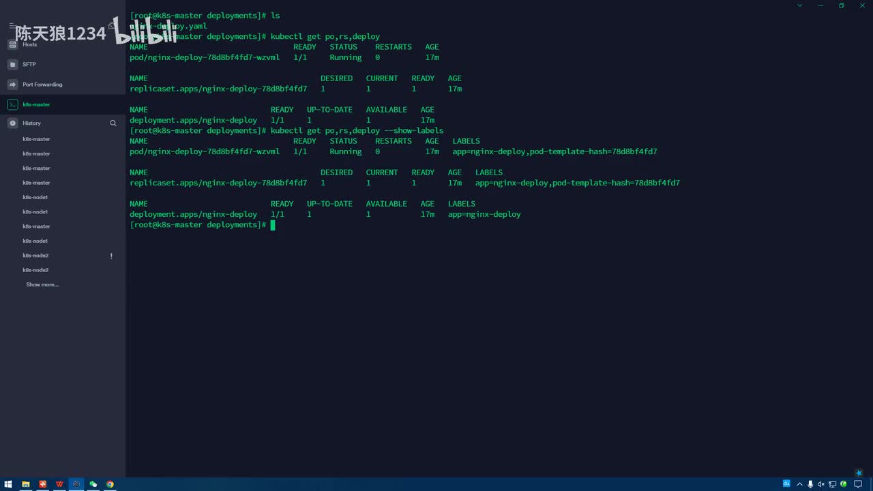This screenshot has height=491, width=873.
Task: Search connection history with magnifier icon
Action: click(x=113, y=123)
